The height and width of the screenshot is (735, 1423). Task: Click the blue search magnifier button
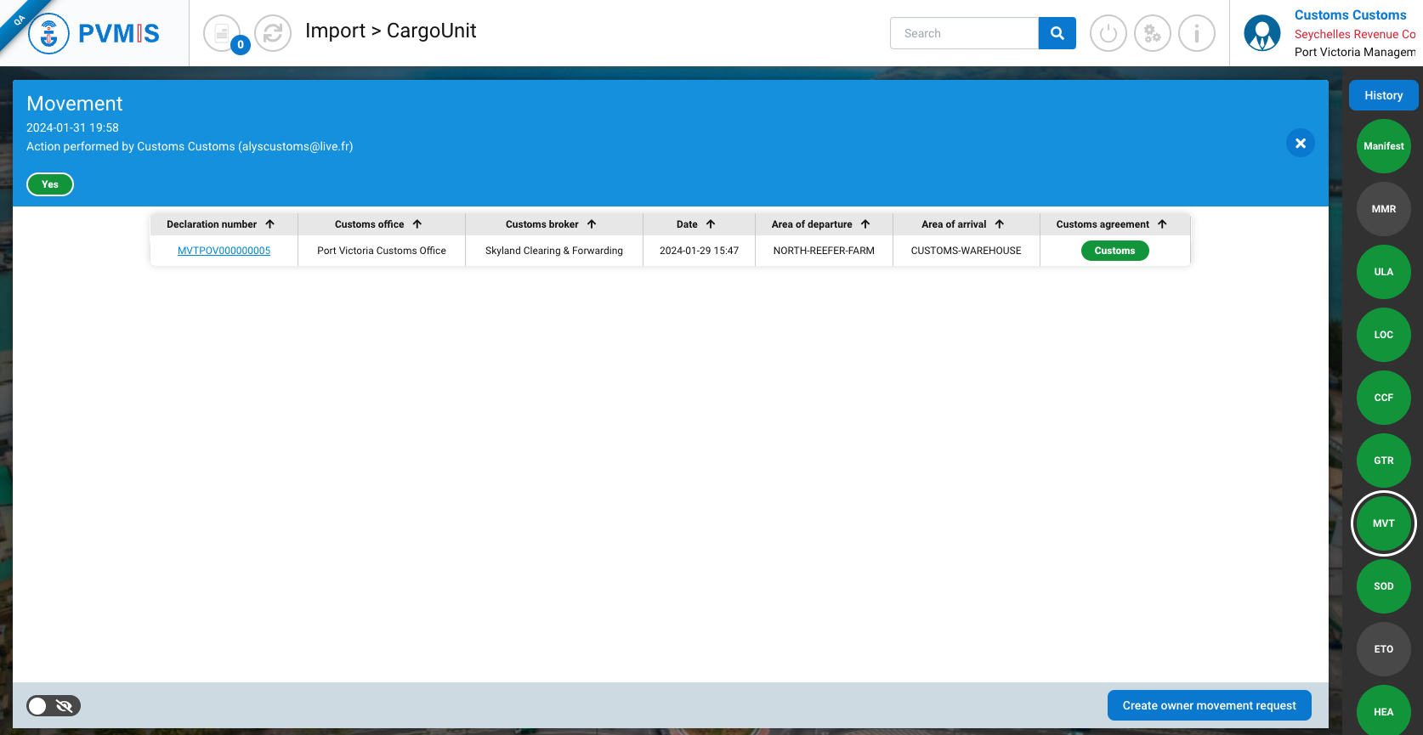pos(1057,33)
